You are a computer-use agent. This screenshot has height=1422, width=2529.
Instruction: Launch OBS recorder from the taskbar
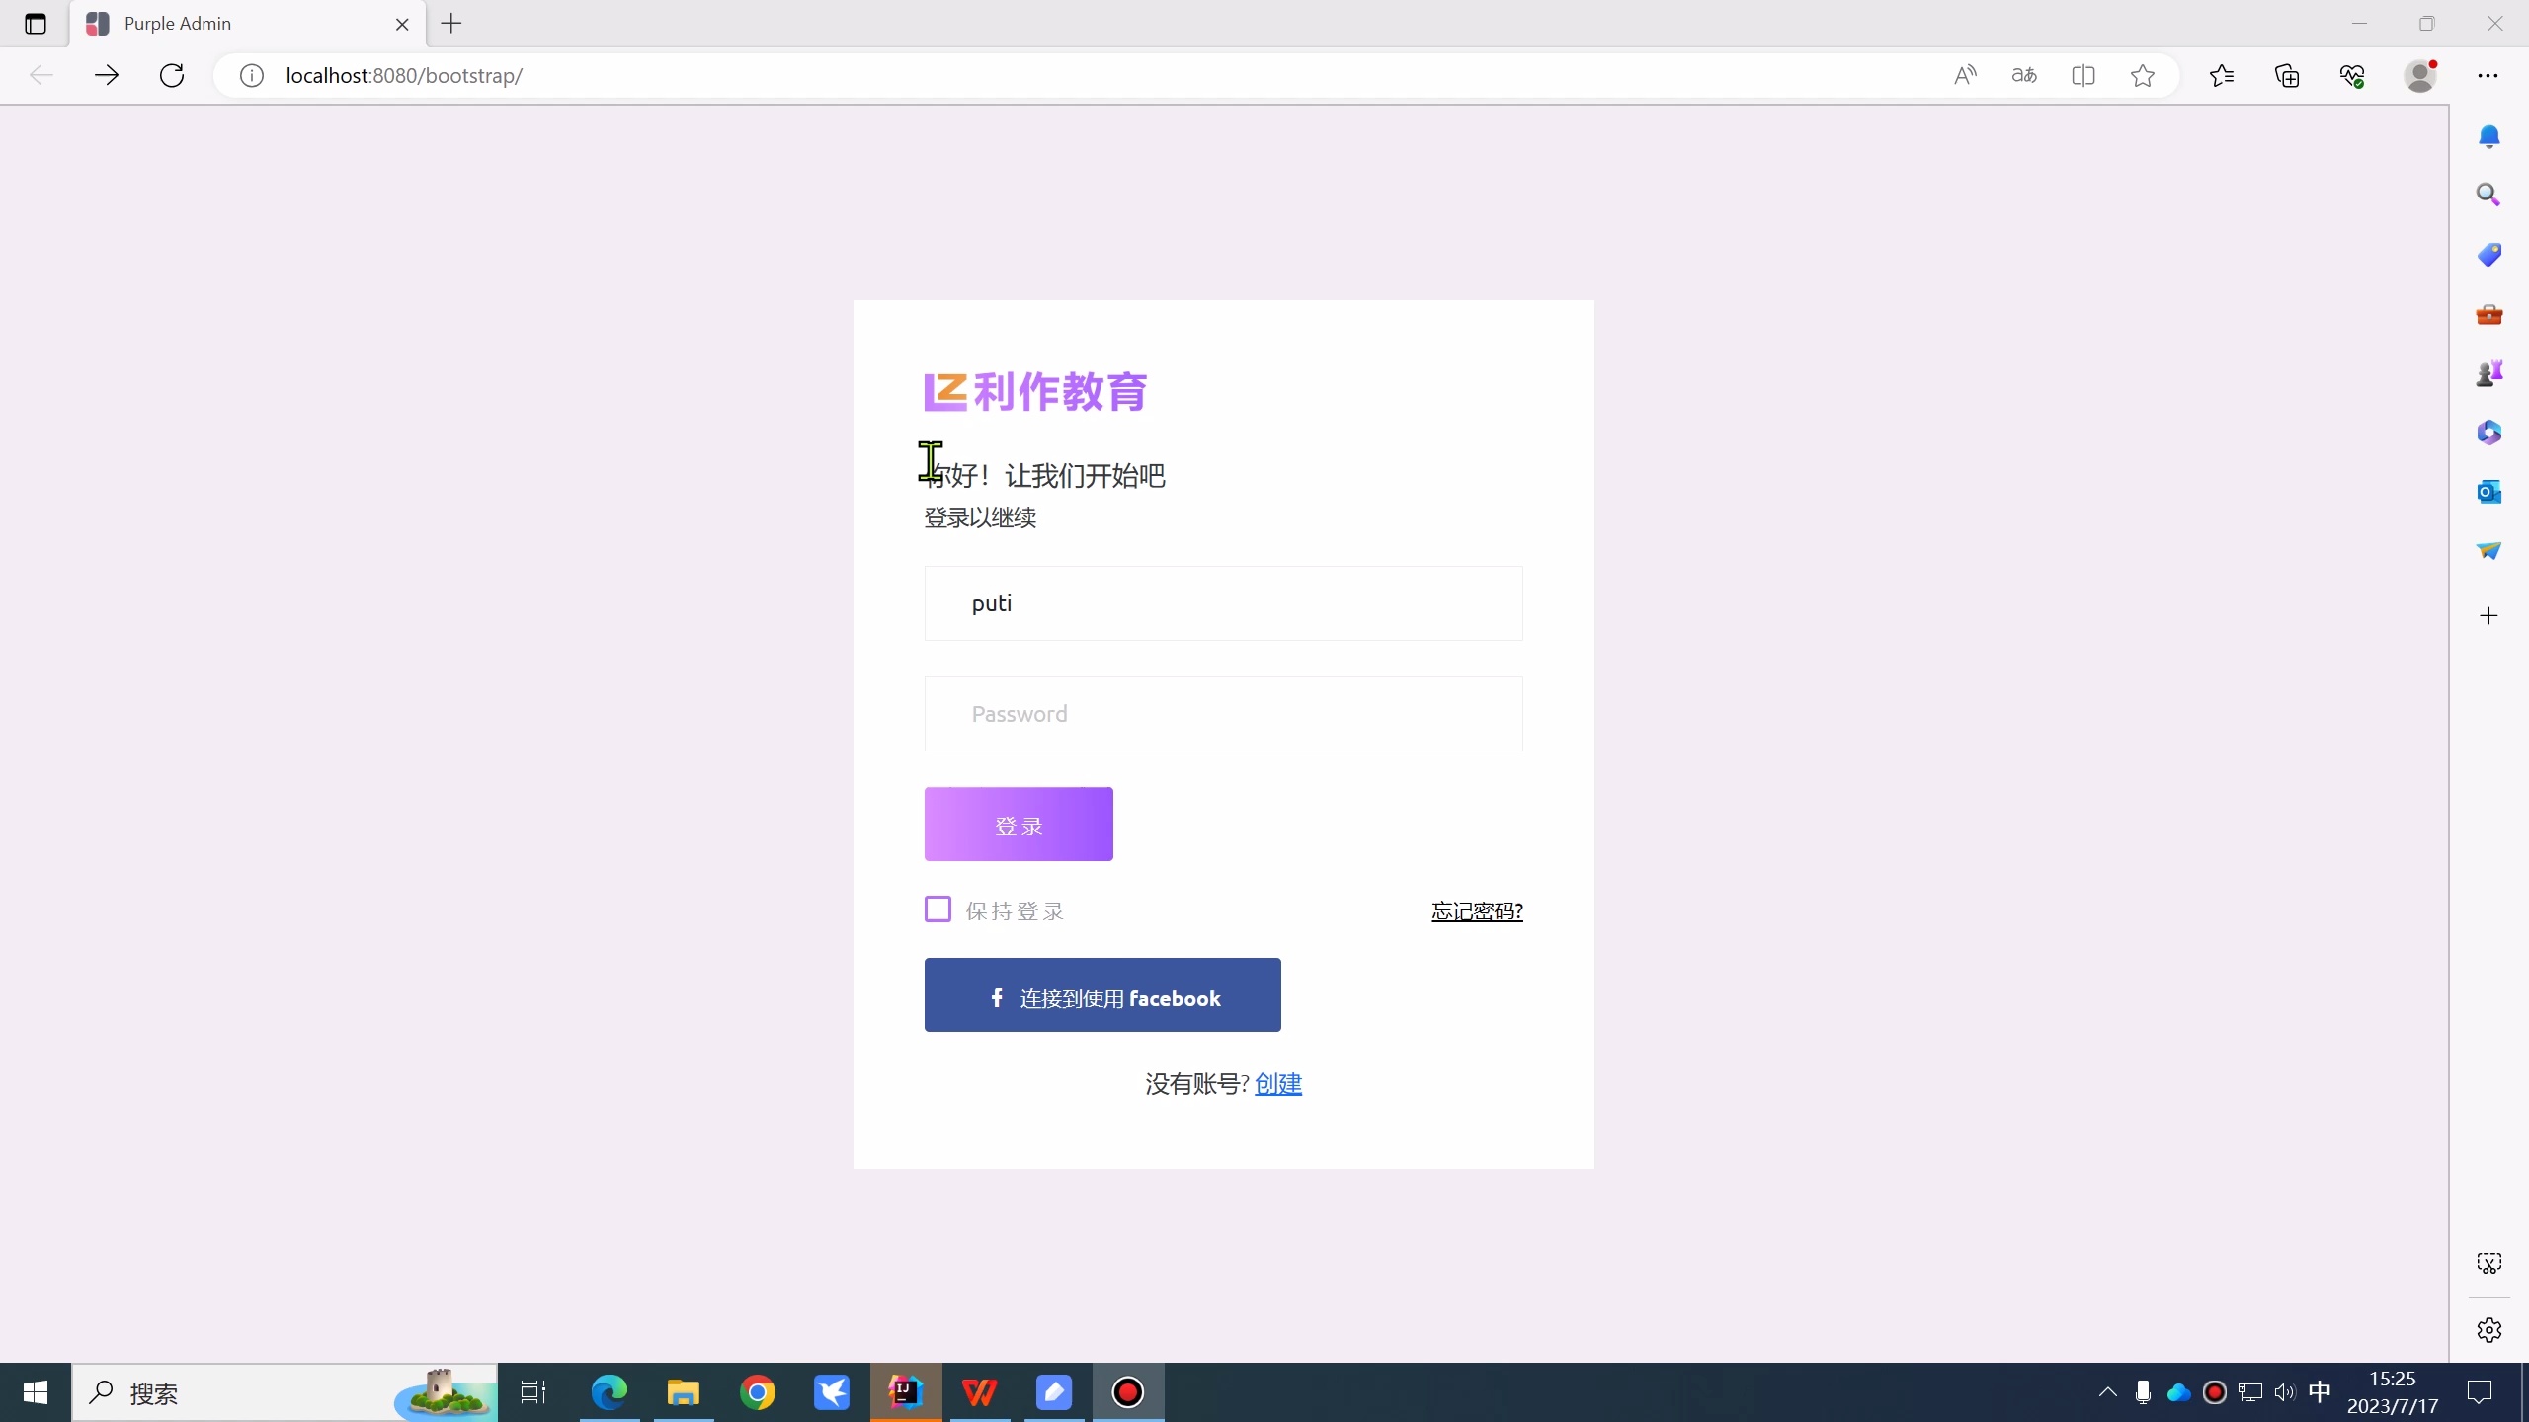tap(1127, 1392)
